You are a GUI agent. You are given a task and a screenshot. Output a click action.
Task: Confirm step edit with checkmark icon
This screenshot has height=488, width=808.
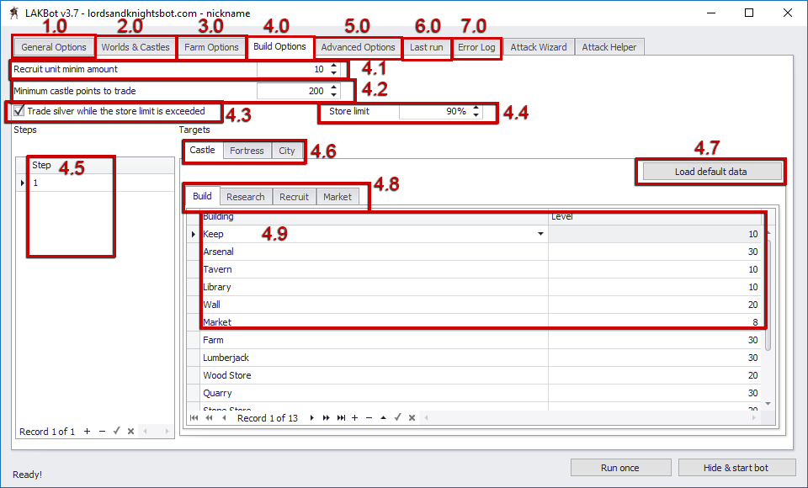[x=116, y=432]
